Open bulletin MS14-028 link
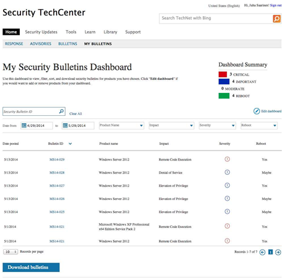Screen dimensions: 285x280 (x=57, y=173)
